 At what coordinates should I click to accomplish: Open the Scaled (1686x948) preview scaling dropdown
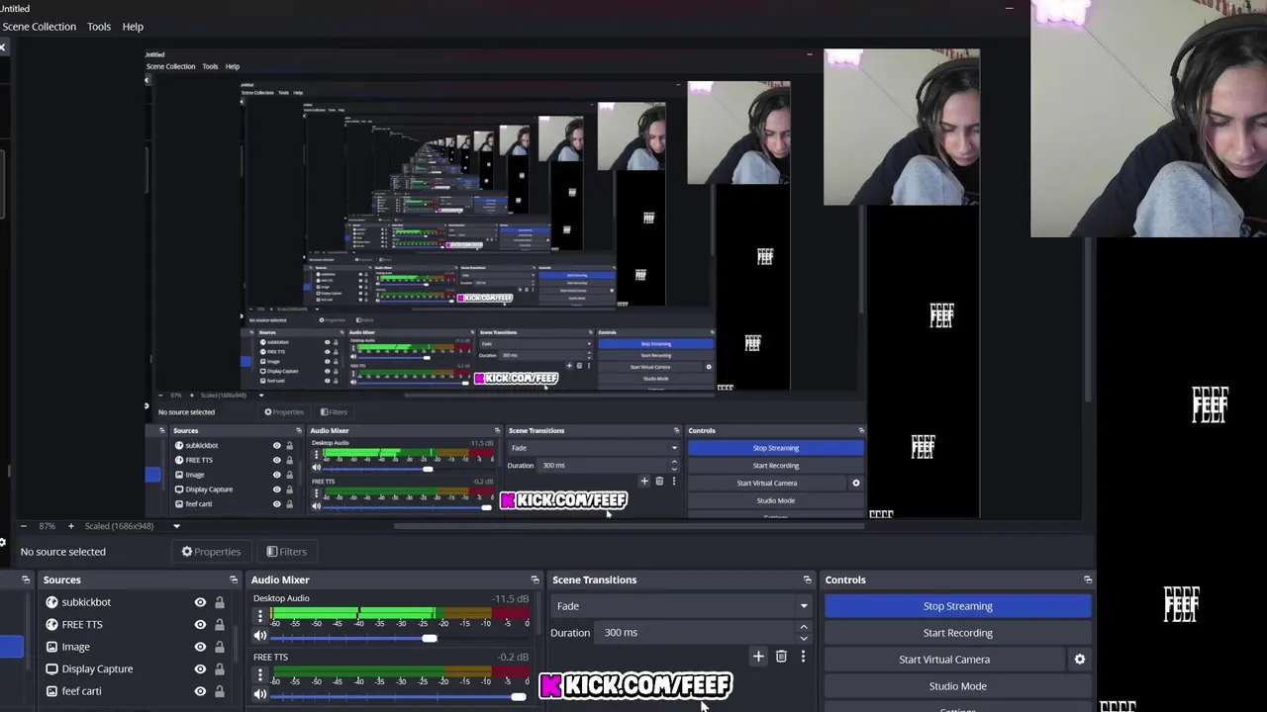133,526
